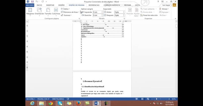Open the ARCHIVO tab
The image size is (203, 106).
(x=30, y=5)
